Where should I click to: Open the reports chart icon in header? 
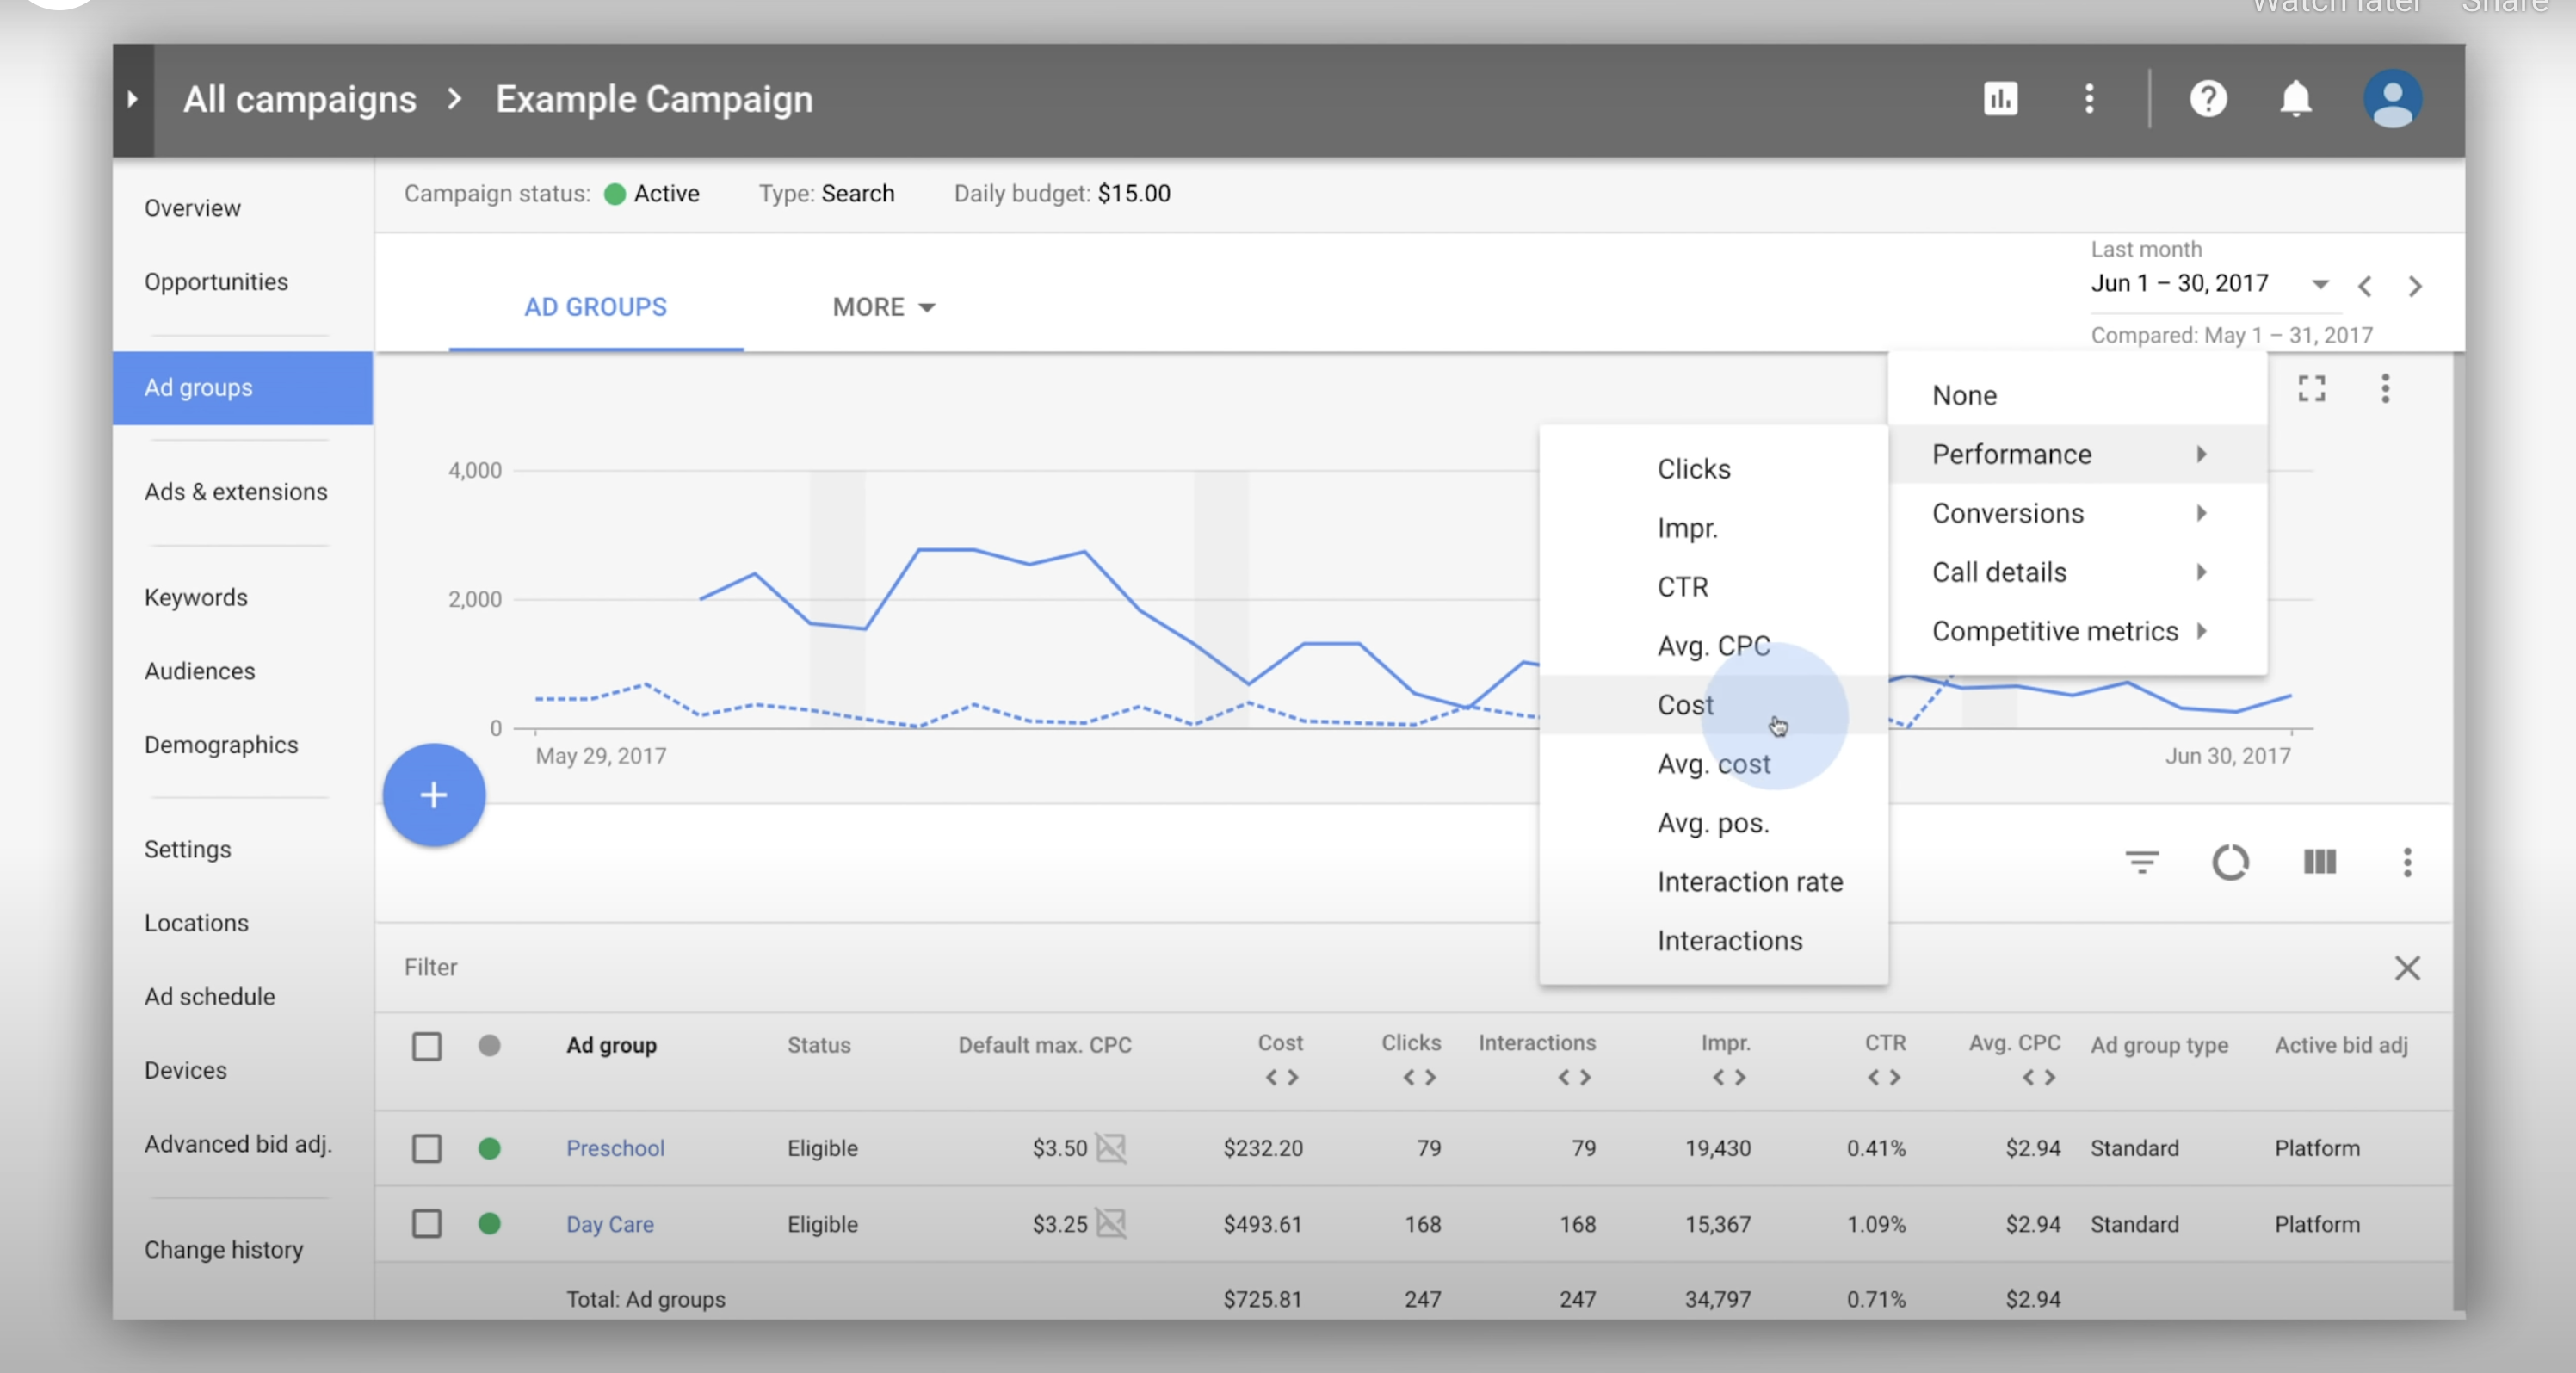click(2000, 99)
